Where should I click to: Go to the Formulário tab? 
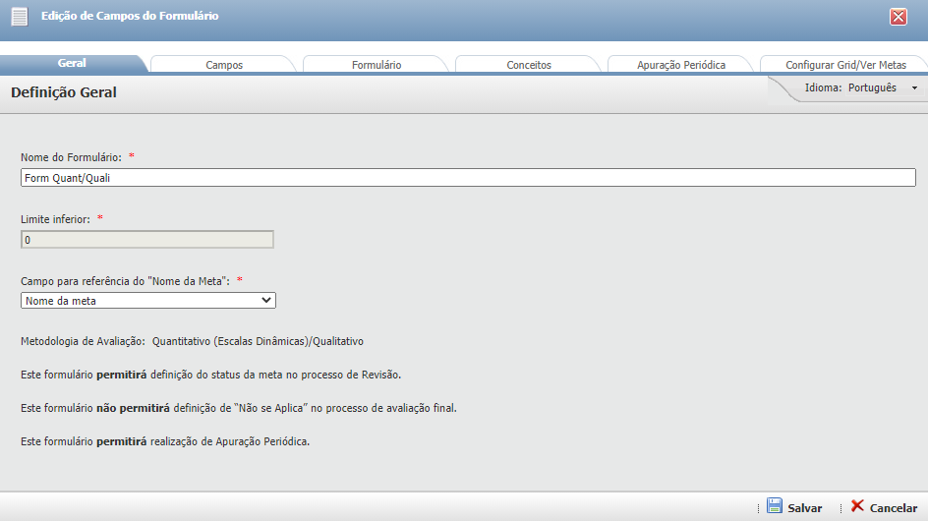377,65
